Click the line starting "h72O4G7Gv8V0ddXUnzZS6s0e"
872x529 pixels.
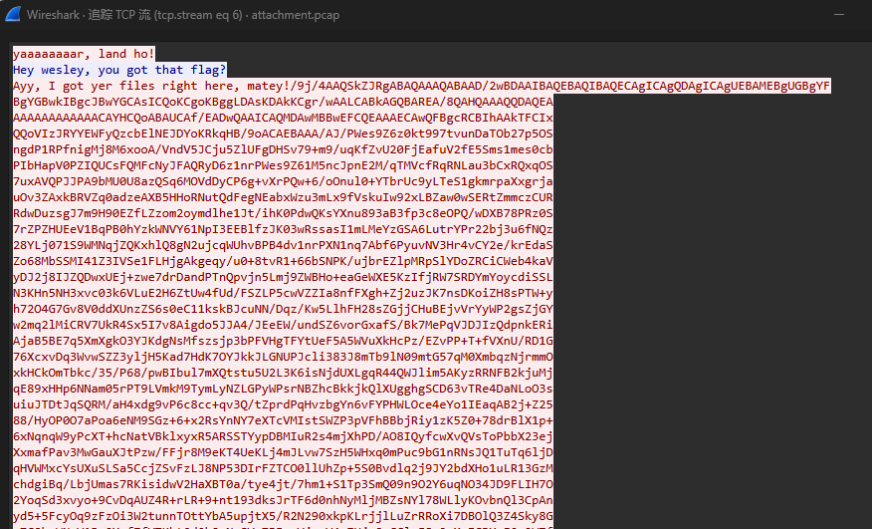tap(283, 309)
